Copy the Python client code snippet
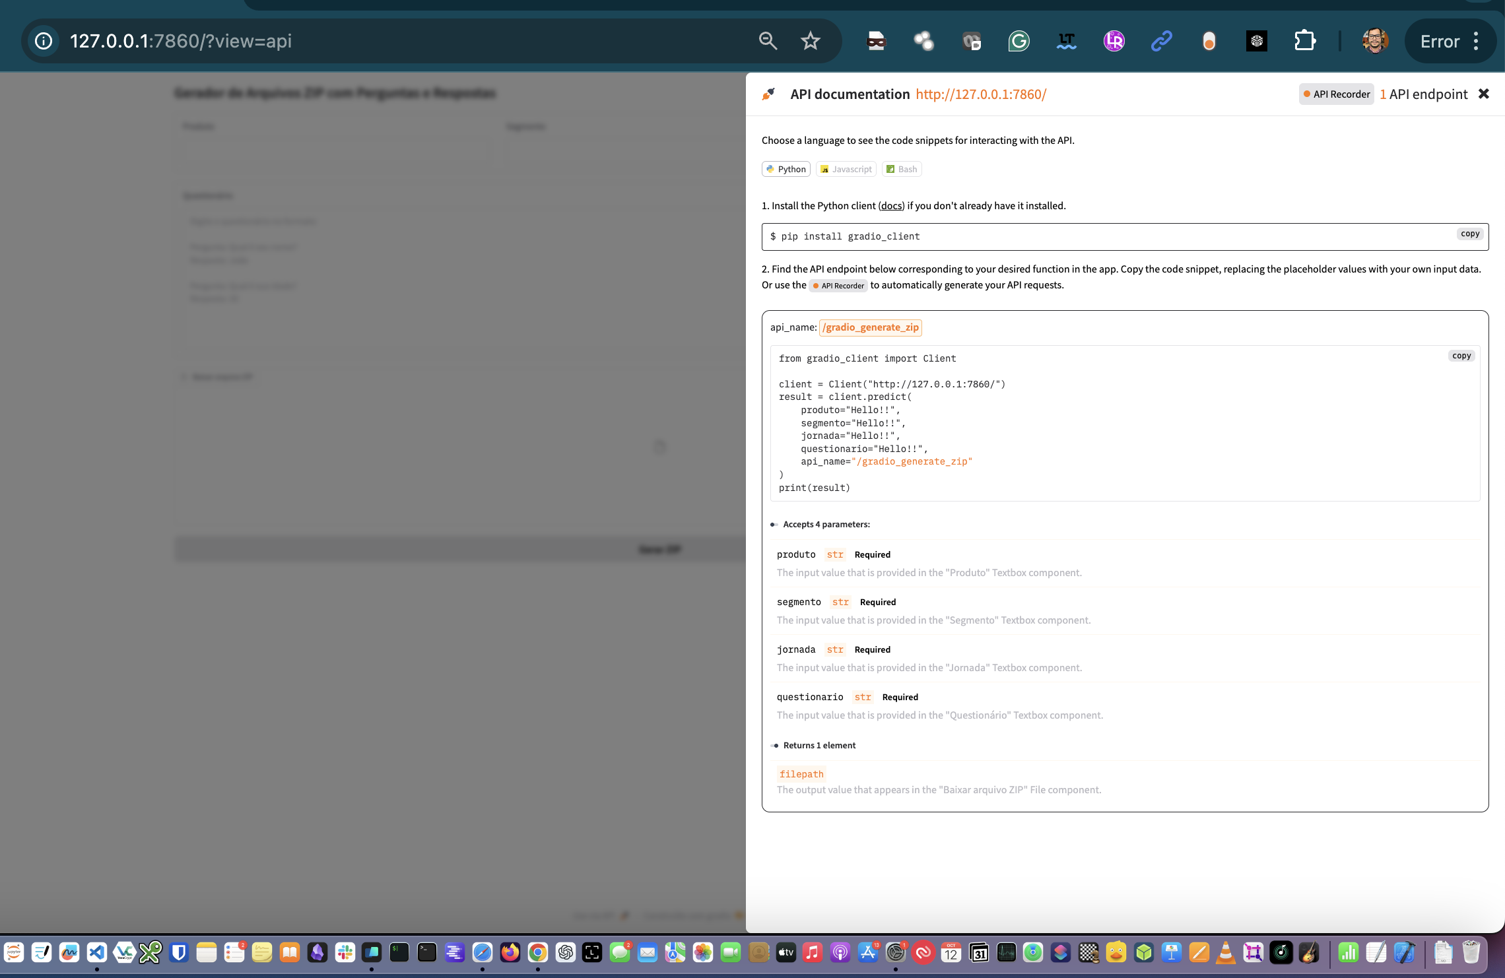This screenshot has width=1505, height=978. click(x=1461, y=356)
